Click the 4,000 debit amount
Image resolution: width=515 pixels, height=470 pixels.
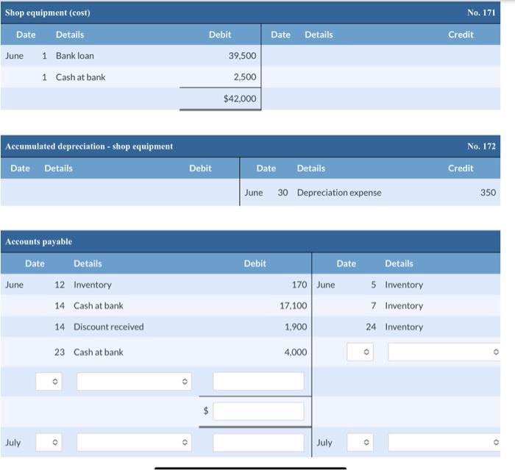[296, 352]
